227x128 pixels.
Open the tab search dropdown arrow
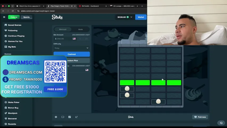click(13, 6)
